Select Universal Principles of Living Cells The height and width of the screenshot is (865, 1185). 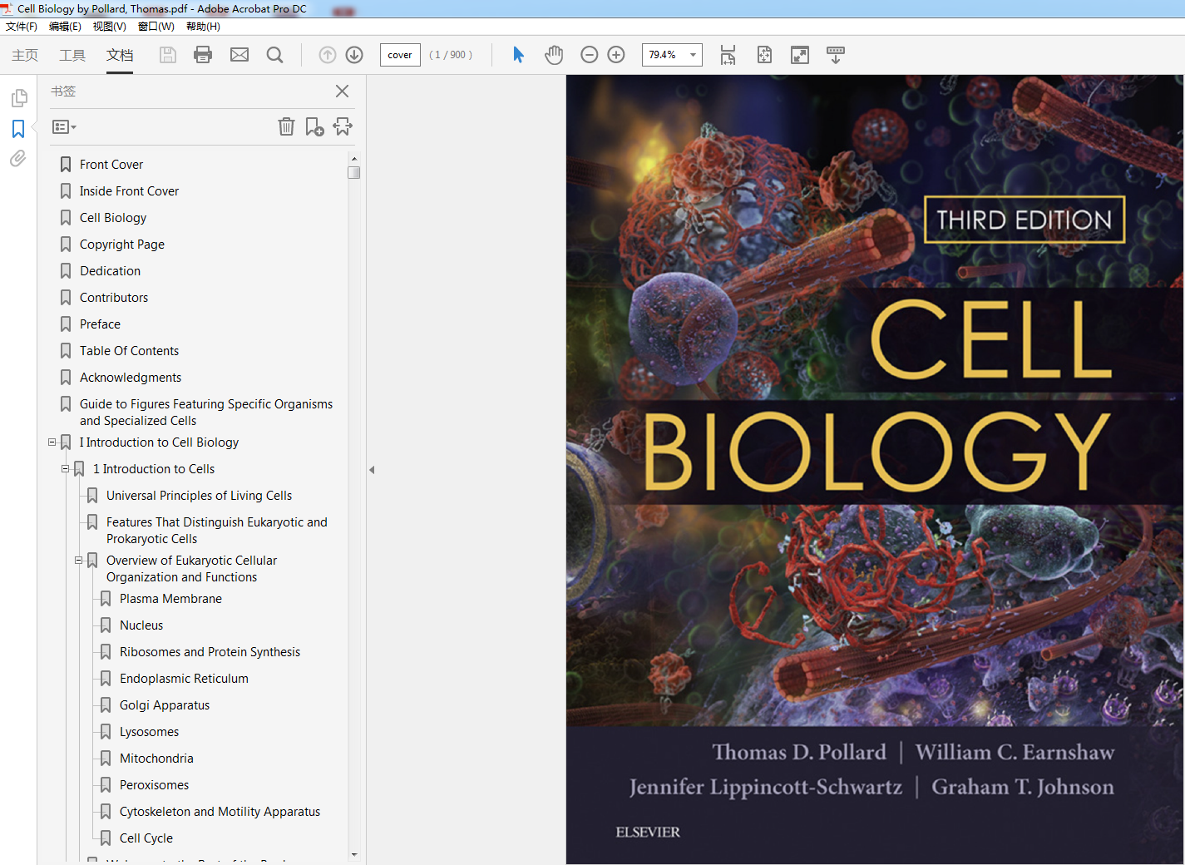[x=199, y=496]
